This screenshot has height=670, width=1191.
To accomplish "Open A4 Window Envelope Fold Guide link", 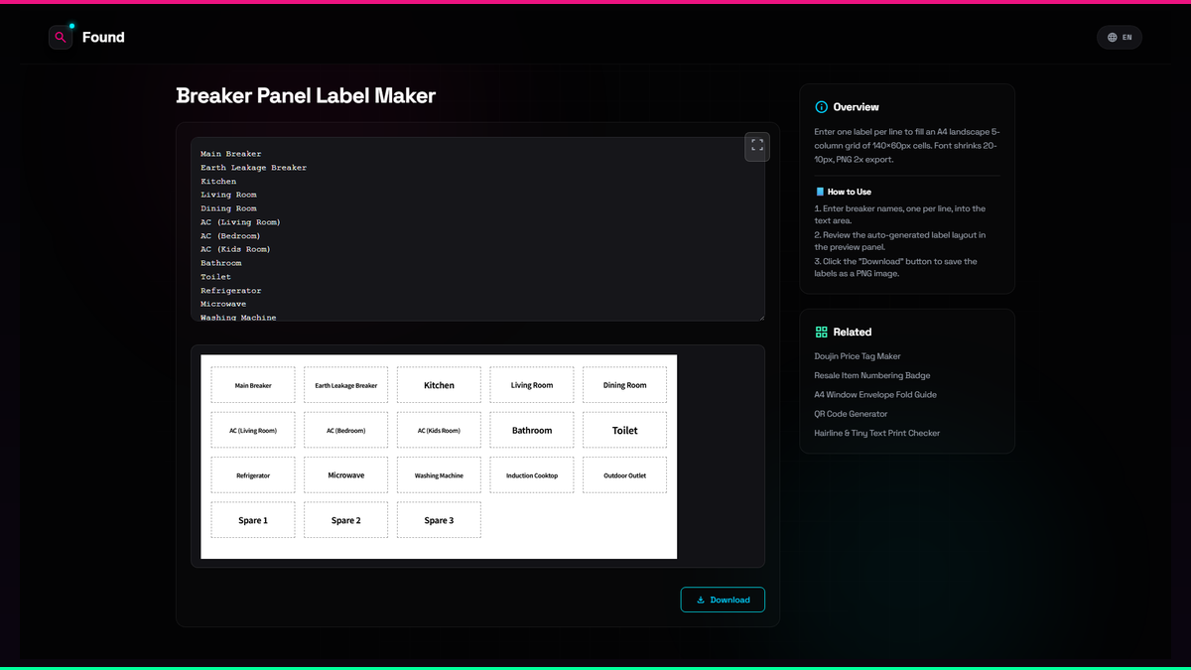I will pos(875,395).
